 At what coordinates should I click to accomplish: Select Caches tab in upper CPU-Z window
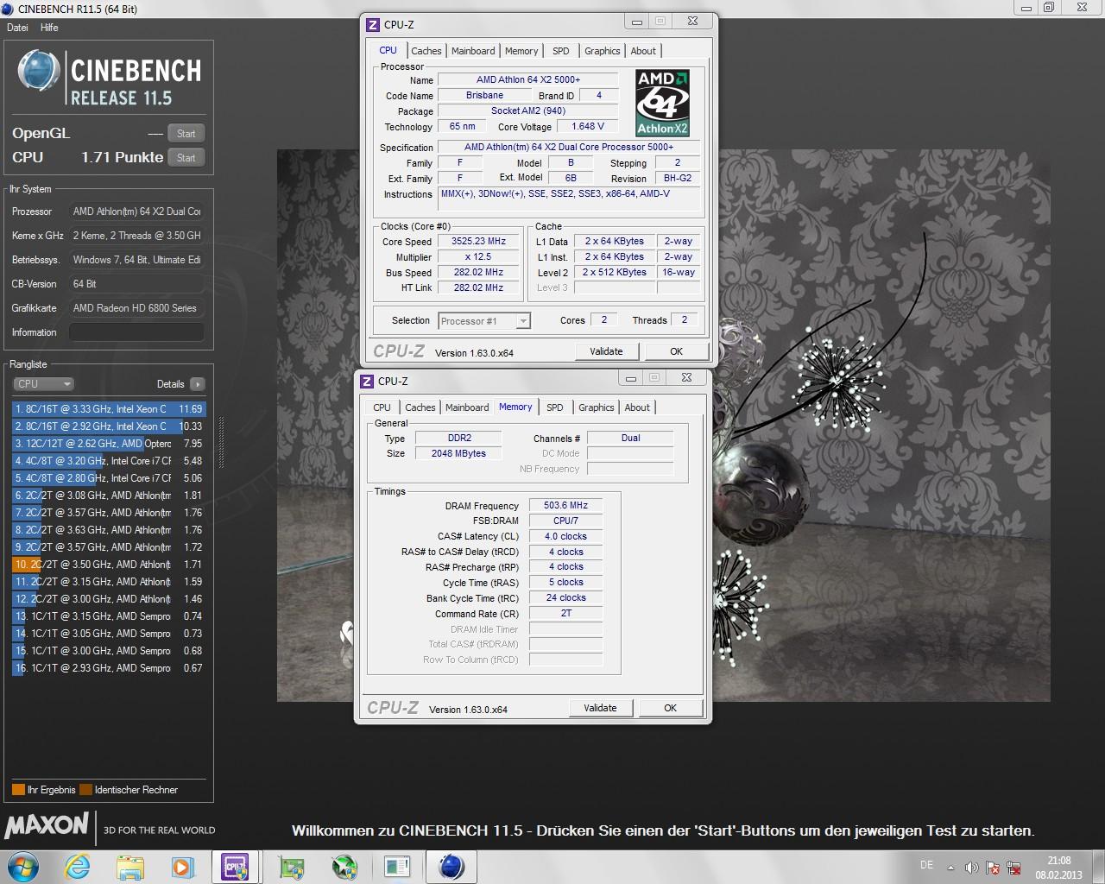tap(426, 51)
